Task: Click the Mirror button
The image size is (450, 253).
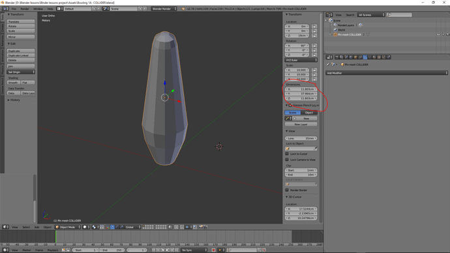Action: click(x=21, y=37)
